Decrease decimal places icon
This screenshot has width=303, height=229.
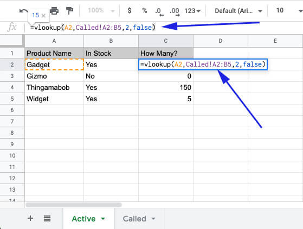point(159,11)
